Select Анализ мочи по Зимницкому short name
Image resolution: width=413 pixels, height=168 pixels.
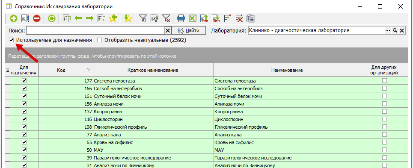click(x=153, y=165)
